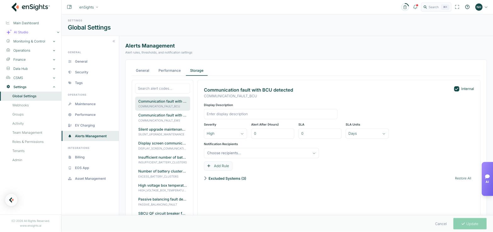Screen dimensions: 493x232
Task: Expand Monitoring & Control menu
Action: click(x=30, y=41)
